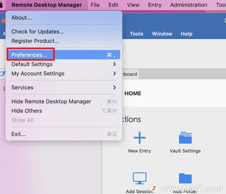Open the View menu

[133, 5]
